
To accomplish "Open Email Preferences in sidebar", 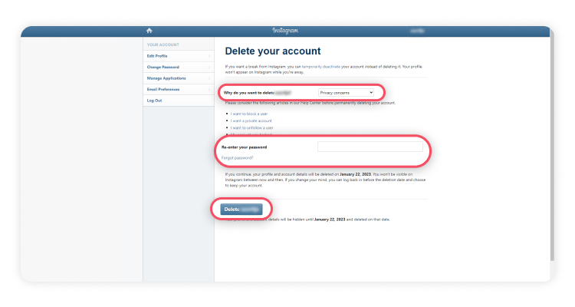I will (x=179, y=89).
